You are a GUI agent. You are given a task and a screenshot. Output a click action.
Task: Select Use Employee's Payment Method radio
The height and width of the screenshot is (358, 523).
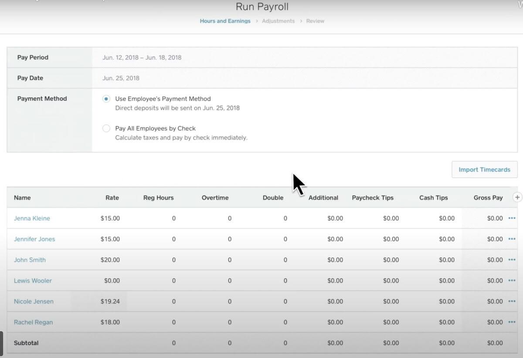[x=106, y=99]
